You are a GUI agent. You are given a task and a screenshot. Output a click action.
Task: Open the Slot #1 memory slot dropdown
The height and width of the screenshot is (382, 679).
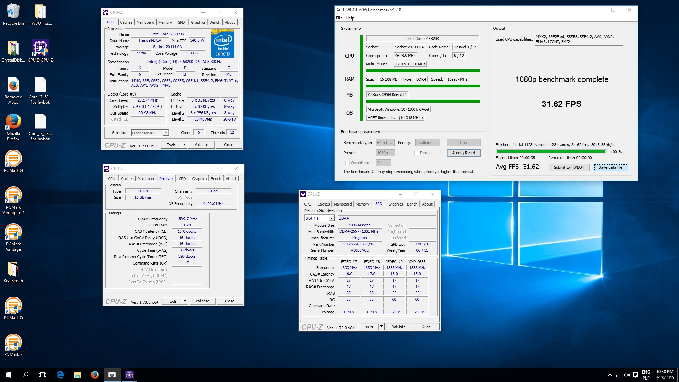pos(319,218)
